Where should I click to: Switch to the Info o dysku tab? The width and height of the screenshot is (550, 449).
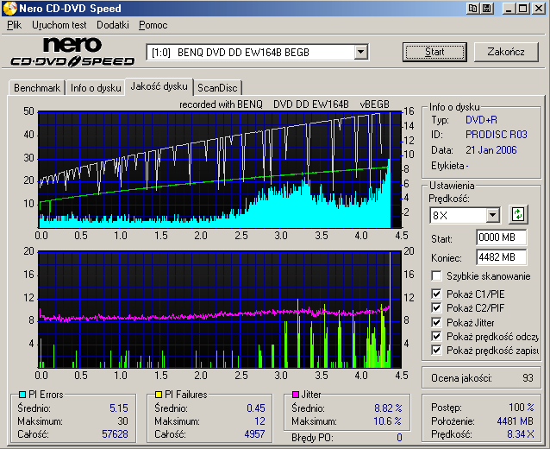pyautogui.click(x=96, y=88)
